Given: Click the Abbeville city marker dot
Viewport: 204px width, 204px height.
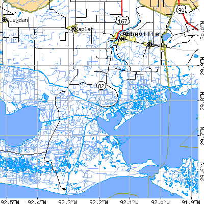Looking at the screenshot, I should tap(122, 39).
